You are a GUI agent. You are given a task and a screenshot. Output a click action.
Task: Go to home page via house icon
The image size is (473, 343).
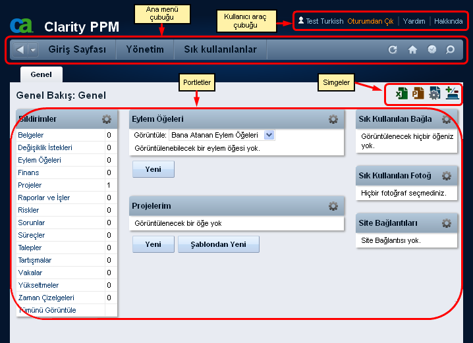click(412, 49)
